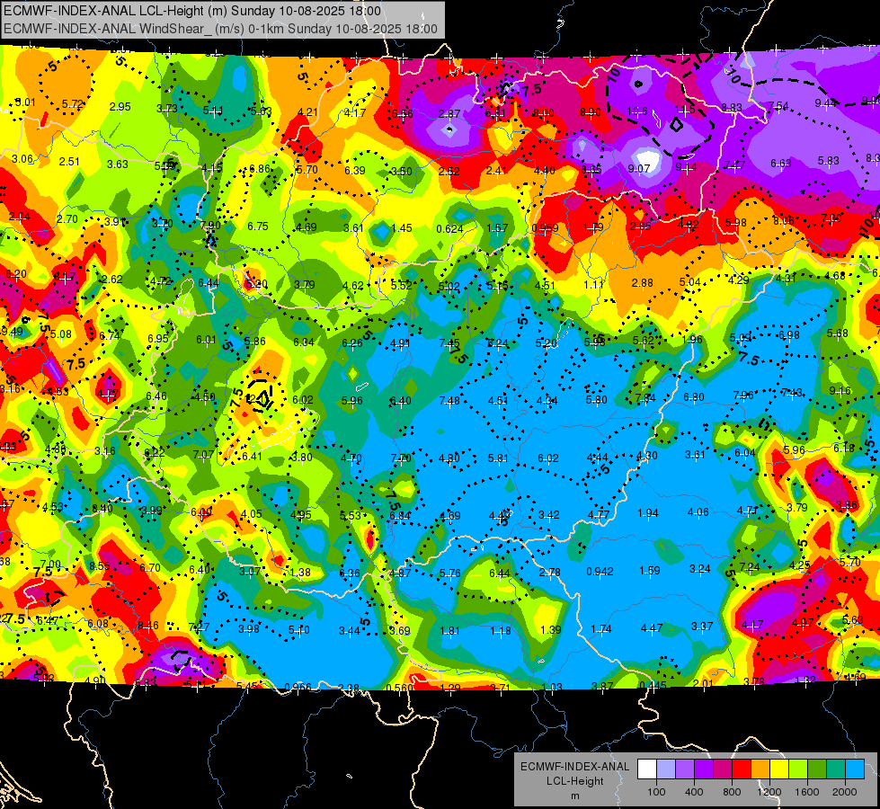Click the red legend swatch
The height and width of the screenshot is (809, 880).
(x=742, y=769)
